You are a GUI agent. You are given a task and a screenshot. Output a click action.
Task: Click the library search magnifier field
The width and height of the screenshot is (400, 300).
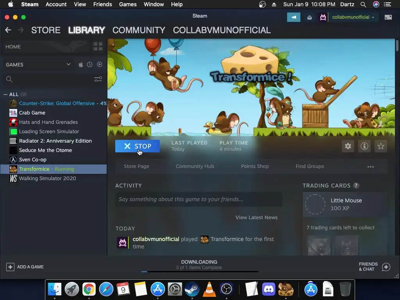48,79
